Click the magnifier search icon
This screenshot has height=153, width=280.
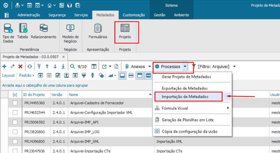coord(72,66)
